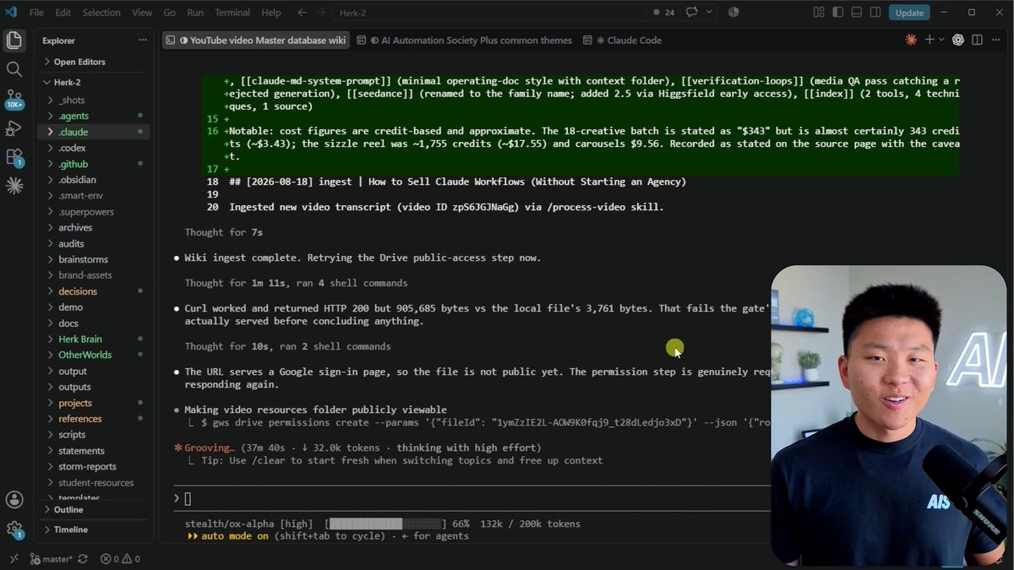Select YouTube video Master database wiki tab
The image size is (1014, 570).
pyautogui.click(x=256, y=40)
